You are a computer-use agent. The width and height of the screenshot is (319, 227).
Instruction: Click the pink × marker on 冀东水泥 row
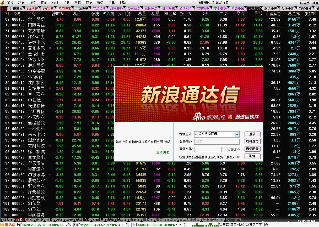(x=50, y=48)
